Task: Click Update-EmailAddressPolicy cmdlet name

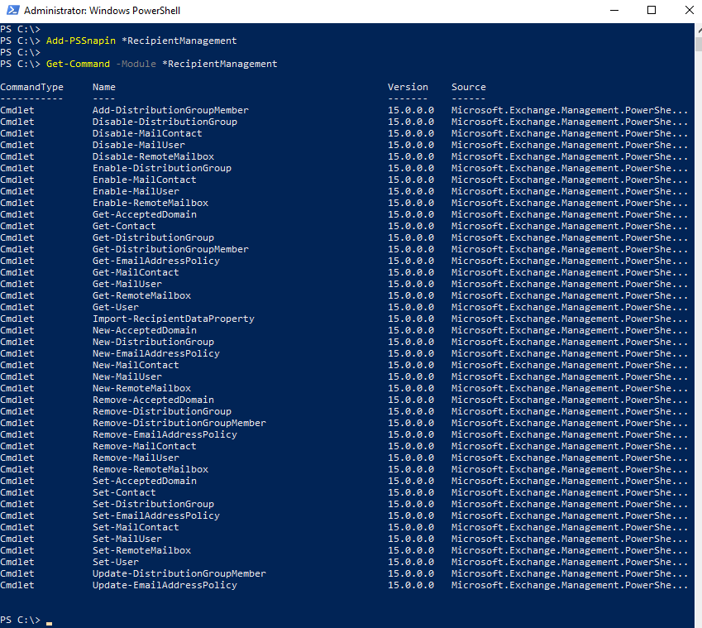Action: click(165, 586)
